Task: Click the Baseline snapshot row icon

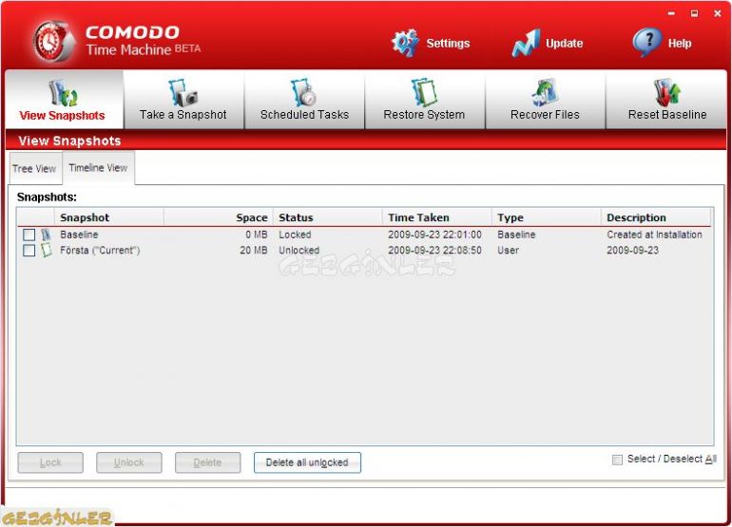Action: click(46, 235)
